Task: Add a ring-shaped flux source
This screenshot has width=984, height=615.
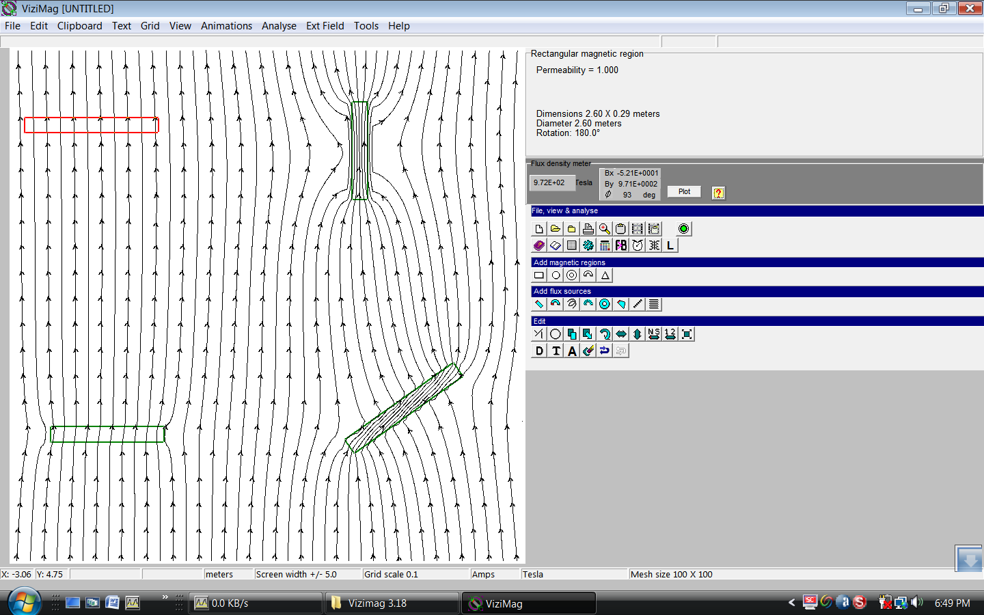Action: (x=605, y=304)
